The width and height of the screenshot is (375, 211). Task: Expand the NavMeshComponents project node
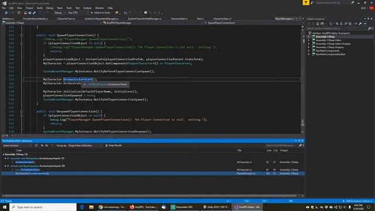pos(309,51)
